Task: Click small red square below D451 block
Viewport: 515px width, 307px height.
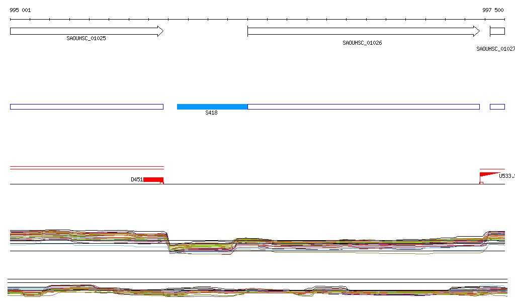Action: 161,183
